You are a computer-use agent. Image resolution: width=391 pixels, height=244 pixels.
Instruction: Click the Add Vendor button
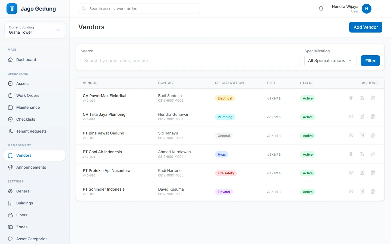point(366,27)
